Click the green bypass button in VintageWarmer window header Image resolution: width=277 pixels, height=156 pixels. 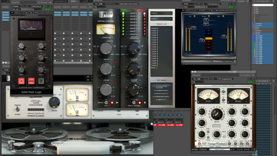point(251,82)
